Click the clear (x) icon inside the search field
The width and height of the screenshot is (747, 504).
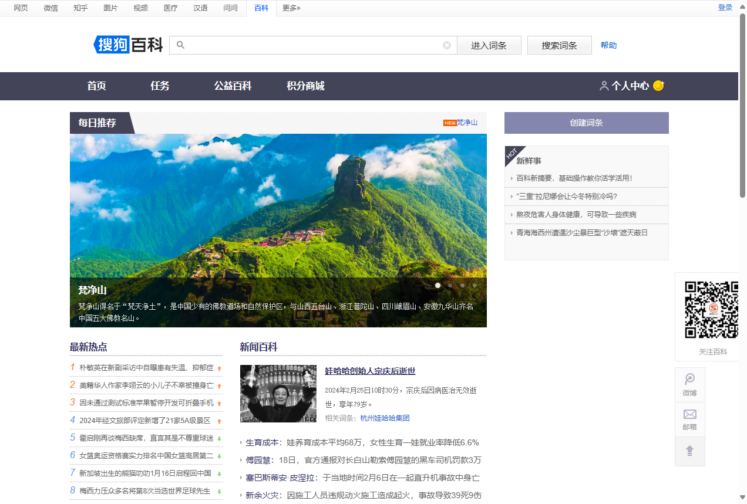click(447, 45)
